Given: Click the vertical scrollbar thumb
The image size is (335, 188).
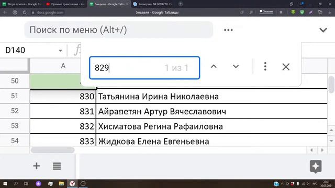Looking at the screenshot, I should point(331,85).
